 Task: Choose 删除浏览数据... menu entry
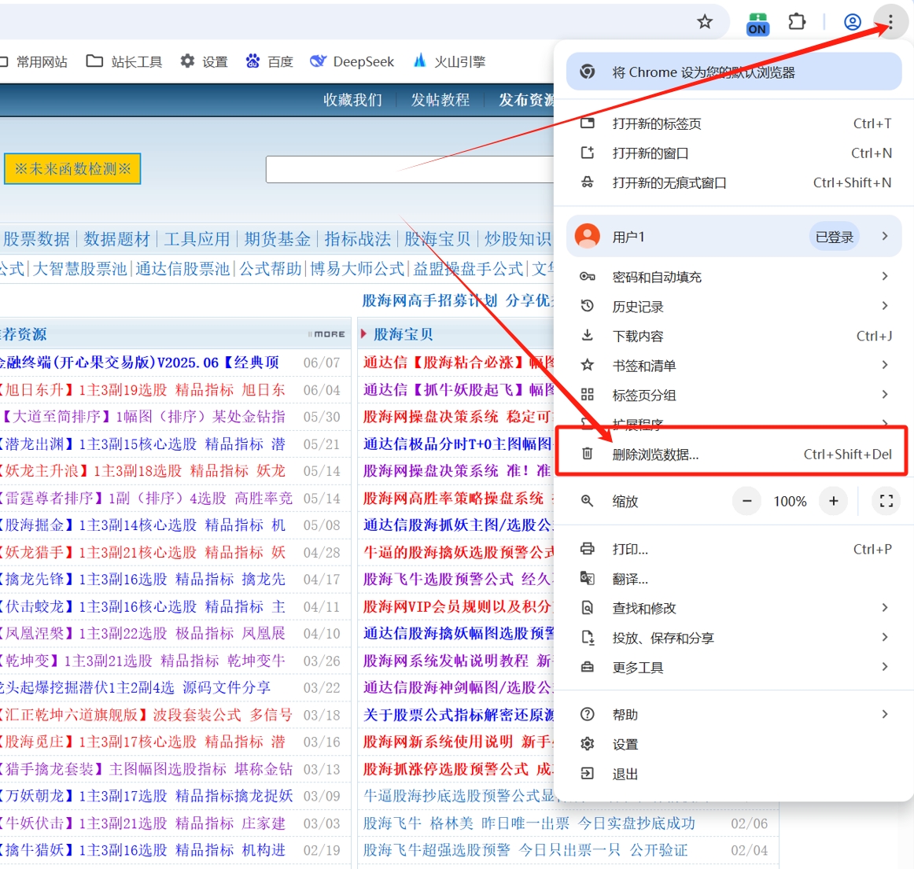[734, 454]
